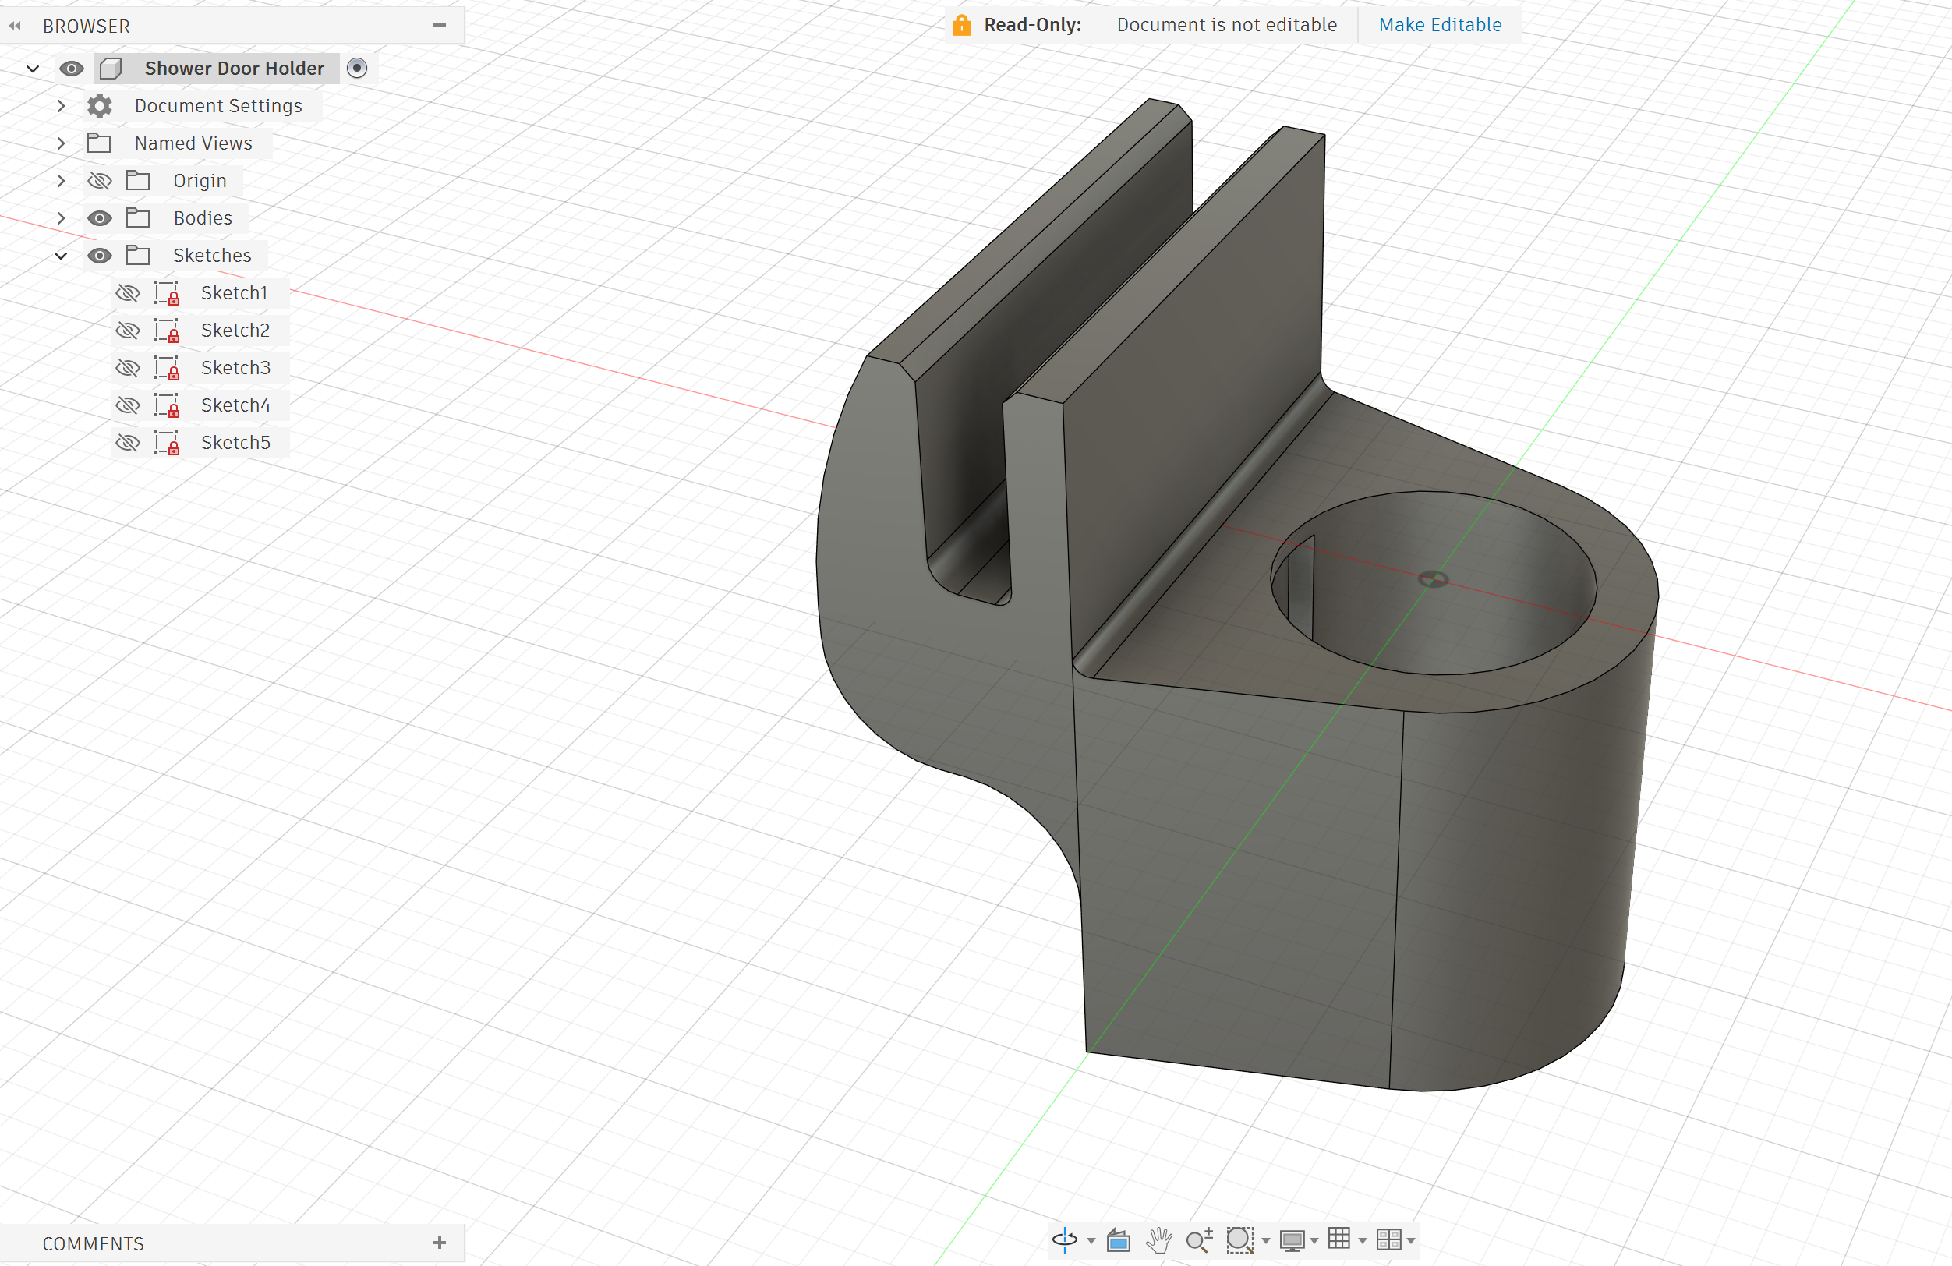Collapse the Sketches node
1952x1266 pixels.
coord(61,256)
